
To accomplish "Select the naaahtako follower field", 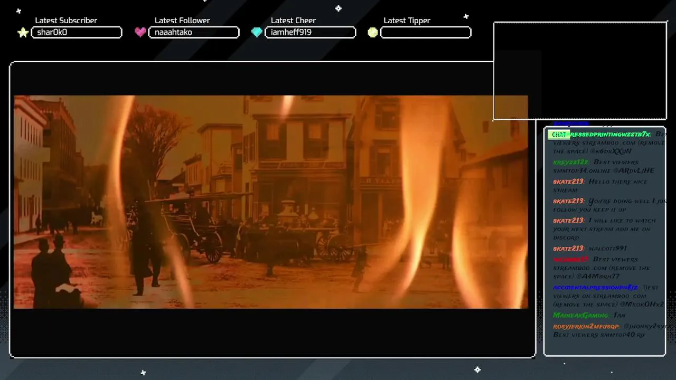I will click(x=194, y=32).
